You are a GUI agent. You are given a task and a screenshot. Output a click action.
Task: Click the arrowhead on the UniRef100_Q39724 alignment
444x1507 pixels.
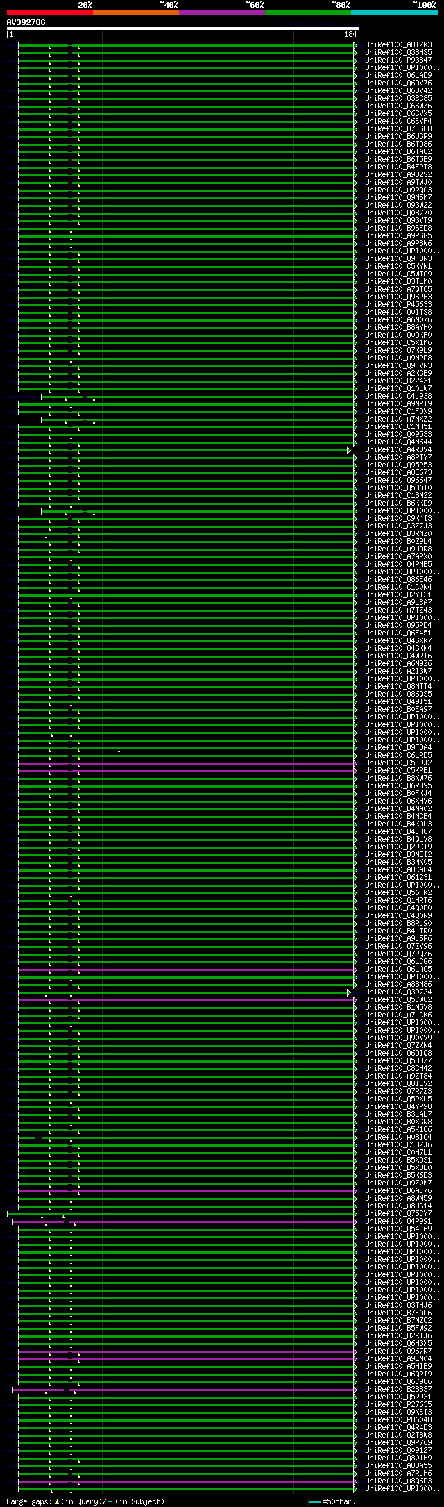click(x=350, y=992)
